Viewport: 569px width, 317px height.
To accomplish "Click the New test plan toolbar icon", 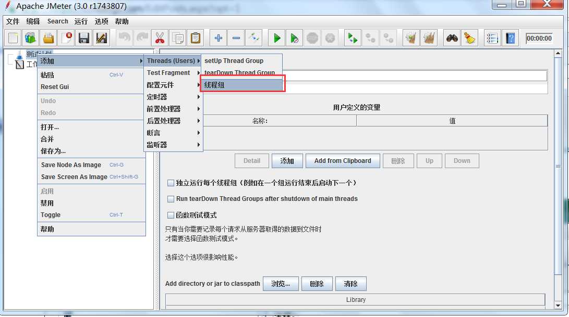I will 13,38.
